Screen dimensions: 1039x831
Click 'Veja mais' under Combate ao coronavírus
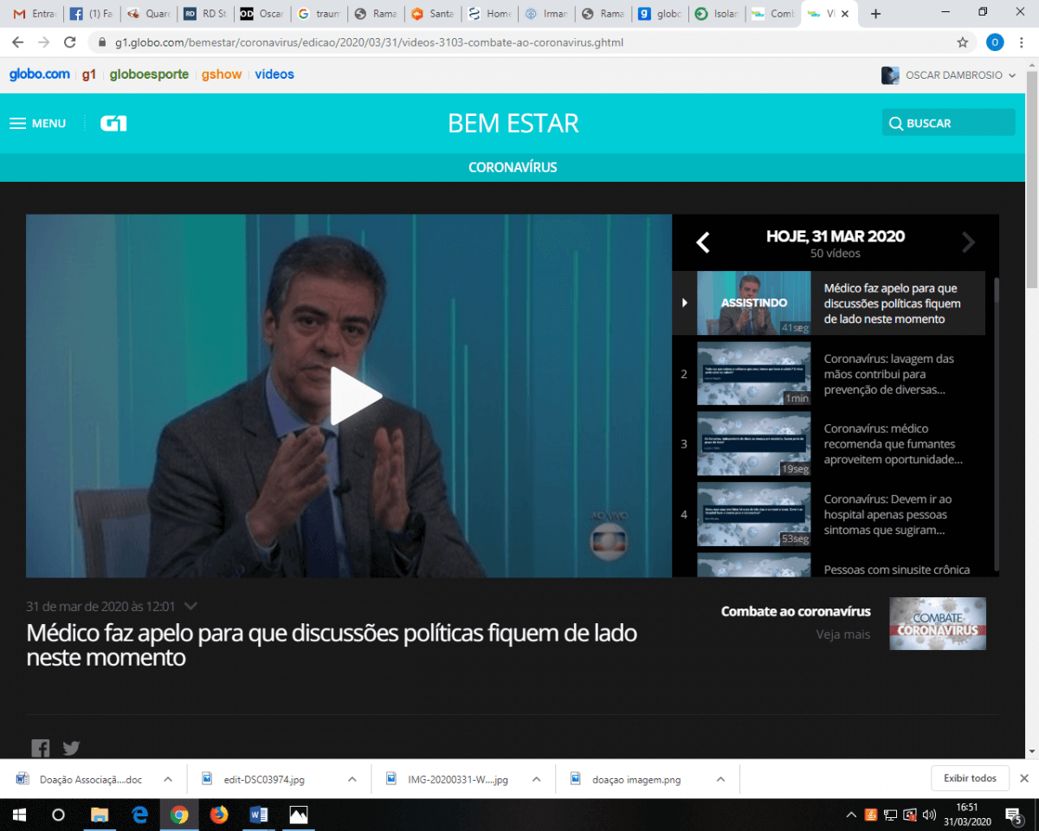[x=842, y=635]
